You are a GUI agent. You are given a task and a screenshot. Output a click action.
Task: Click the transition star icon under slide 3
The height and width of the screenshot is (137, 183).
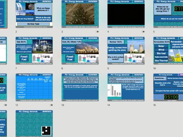(x=97, y=32)
